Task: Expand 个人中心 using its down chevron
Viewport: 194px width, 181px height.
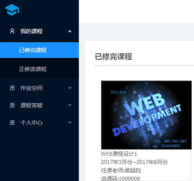Action: pyautogui.click(x=70, y=122)
